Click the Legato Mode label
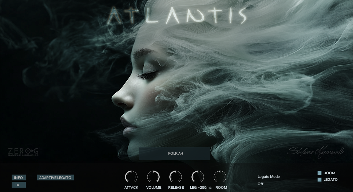Image resolution: width=353 pixels, height=192 pixels. (269, 177)
